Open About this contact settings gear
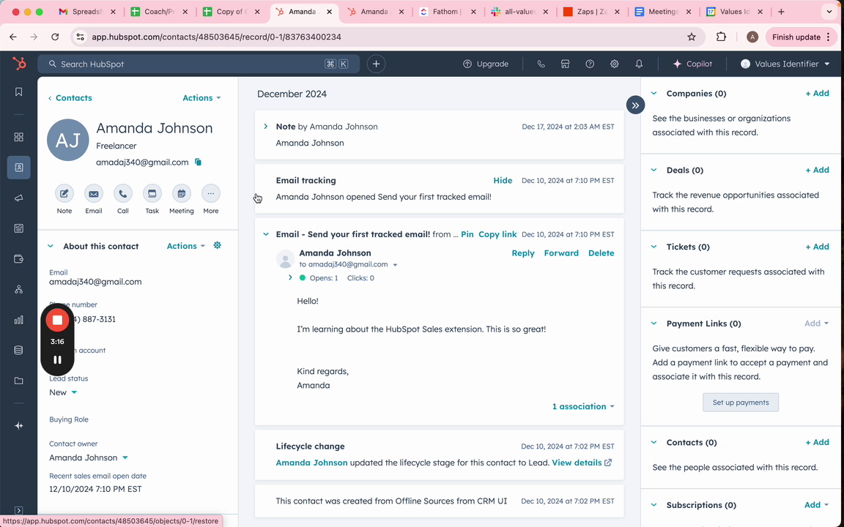 point(218,245)
